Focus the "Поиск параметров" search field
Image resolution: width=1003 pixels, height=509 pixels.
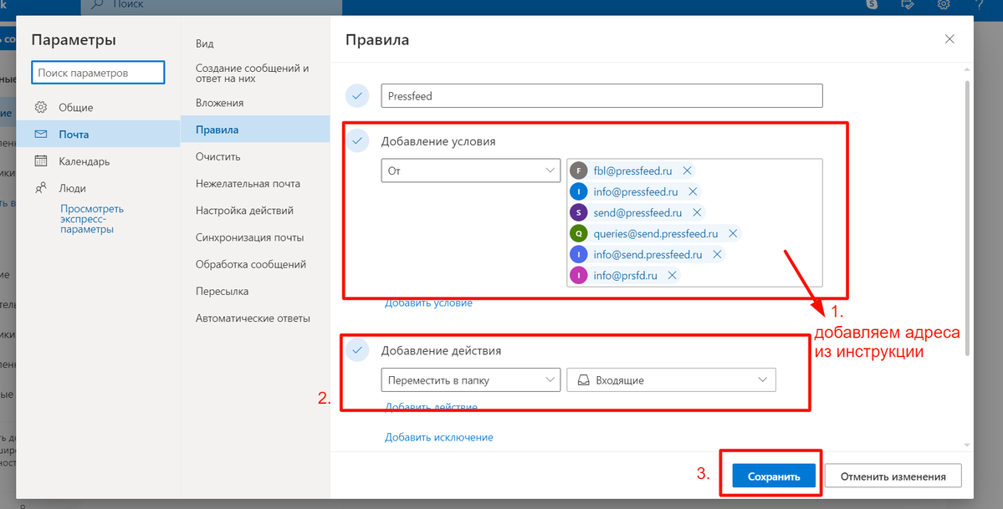(x=98, y=73)
